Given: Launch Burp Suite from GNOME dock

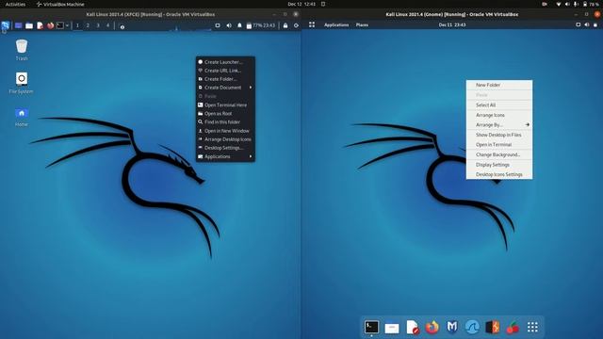Looking at the screenshot, I should (493, 328).
